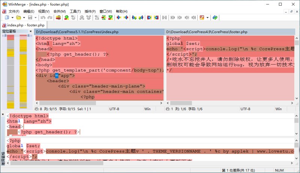Close the 定位窗格 location pane
The image size is (300, 173).
click(31, 31)
